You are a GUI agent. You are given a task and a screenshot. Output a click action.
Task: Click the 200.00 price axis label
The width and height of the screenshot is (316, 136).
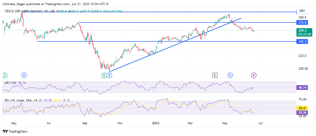(304, 68)
